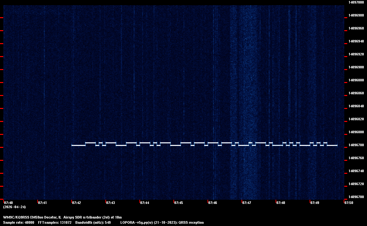Select the 07:45 time marker

[x=179, y=203]
